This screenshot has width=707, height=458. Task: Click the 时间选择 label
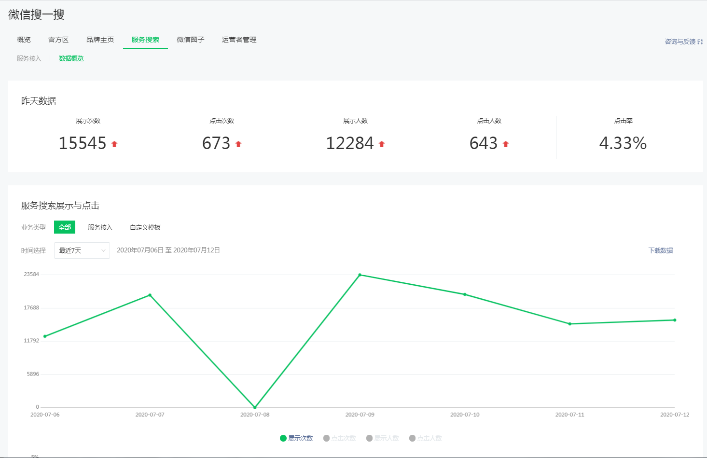pyautogui.click(x=33, y=250)
